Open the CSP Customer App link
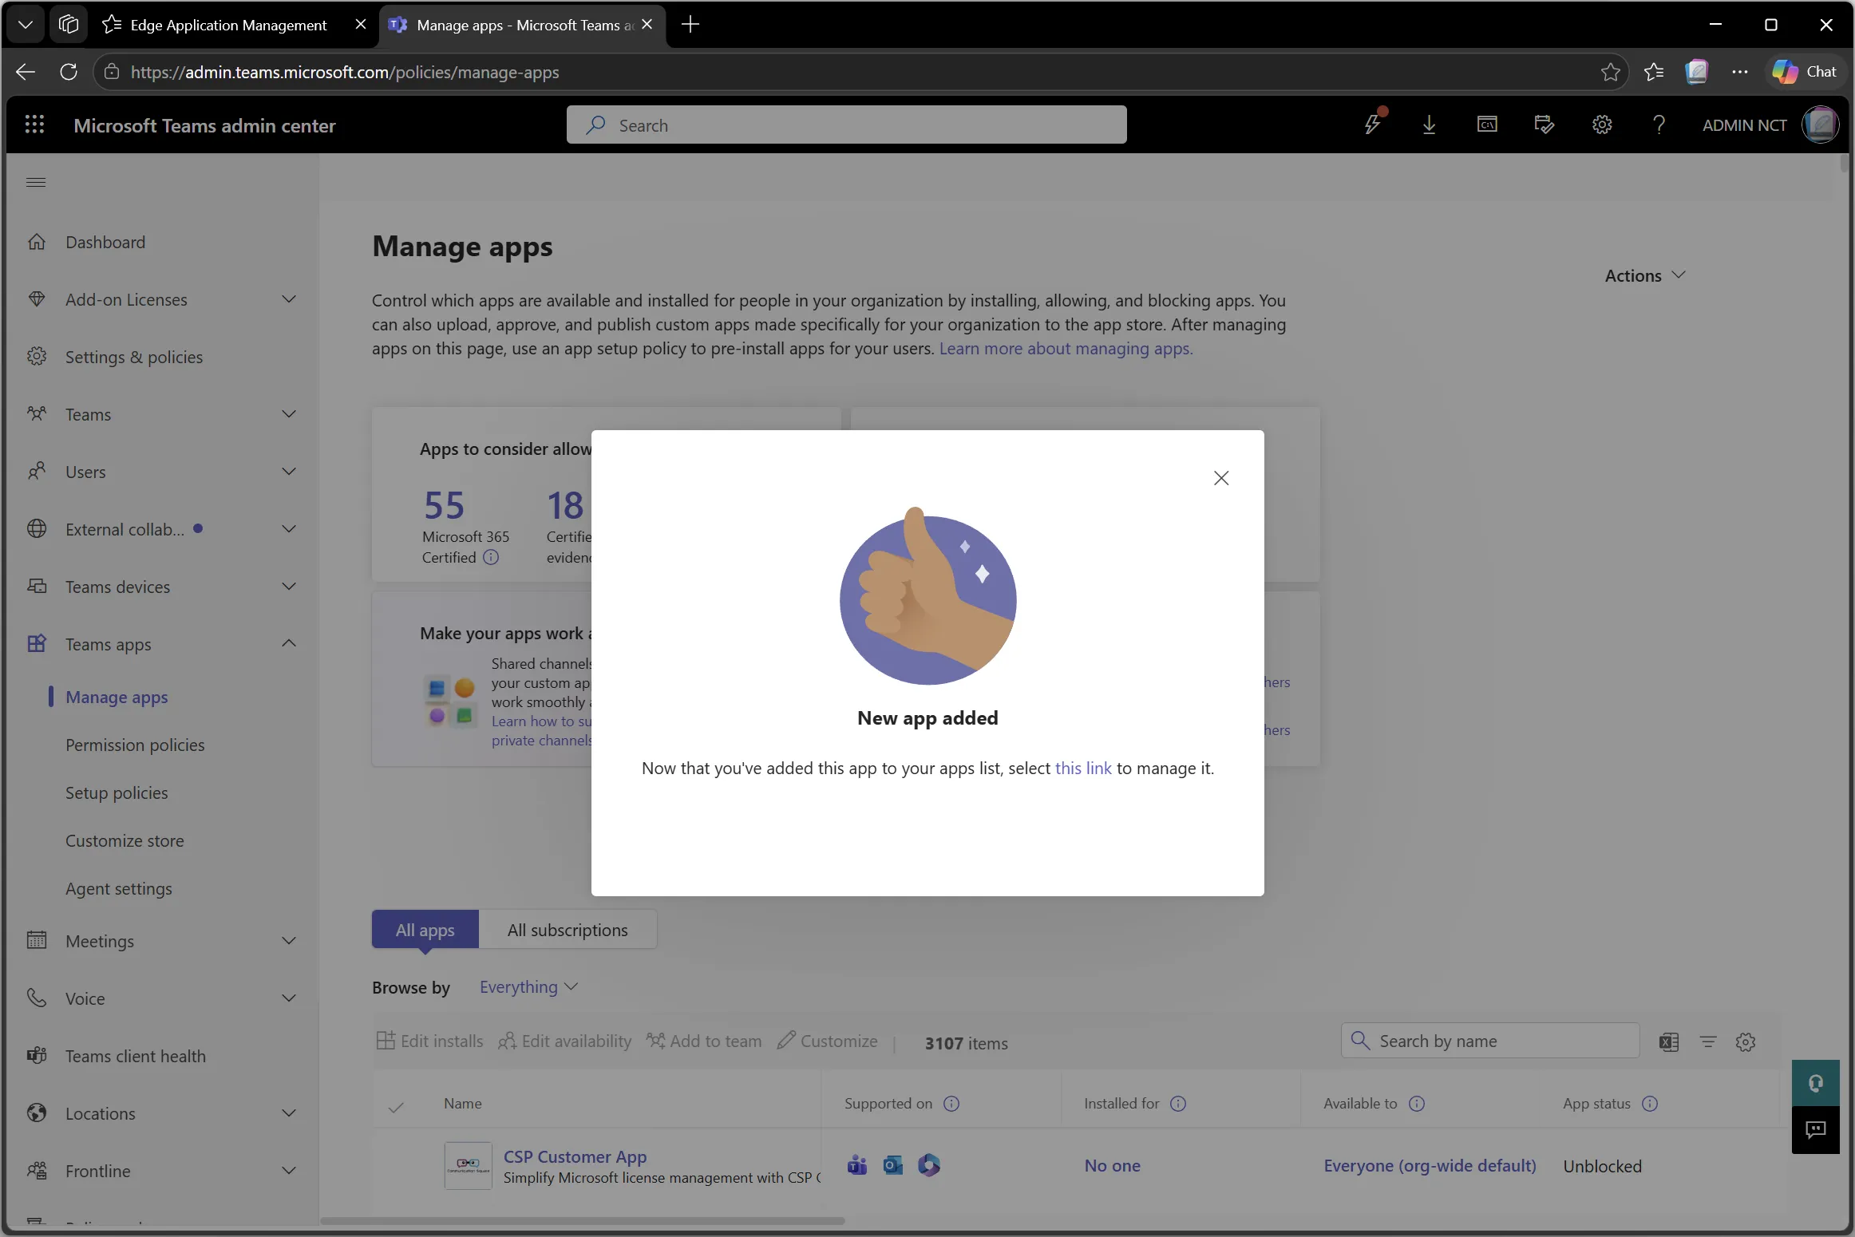Screen dimensions: 1855x1237 point(575,1156)
